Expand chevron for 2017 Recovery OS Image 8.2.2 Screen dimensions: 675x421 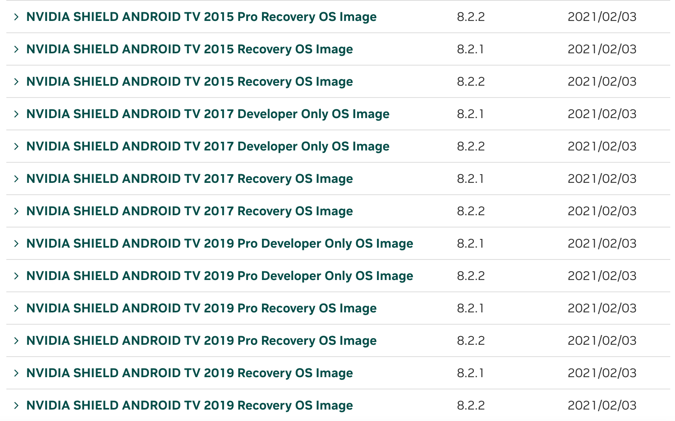[16, 211]
